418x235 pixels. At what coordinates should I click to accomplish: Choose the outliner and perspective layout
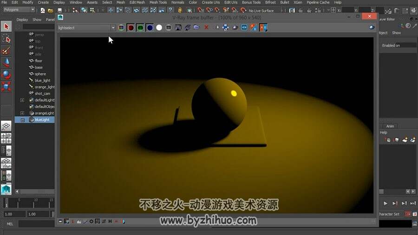pyautogui.click(x=6, y=150)
